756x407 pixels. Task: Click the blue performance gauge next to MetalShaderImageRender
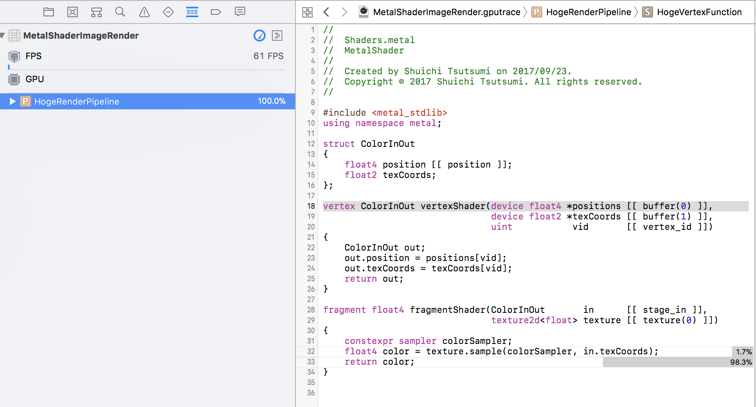point(260,36)
